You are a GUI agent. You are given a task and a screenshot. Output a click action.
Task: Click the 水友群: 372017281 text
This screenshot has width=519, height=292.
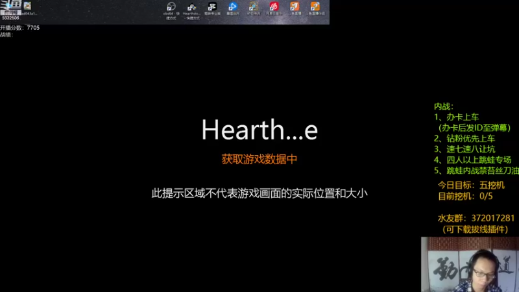pos(476,218)
